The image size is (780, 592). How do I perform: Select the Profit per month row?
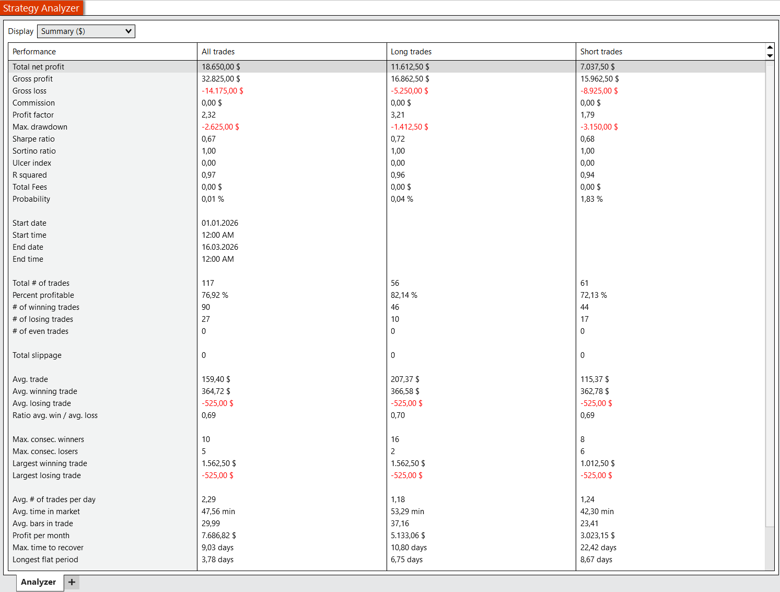pyautogui.click(x=41, y=536)
